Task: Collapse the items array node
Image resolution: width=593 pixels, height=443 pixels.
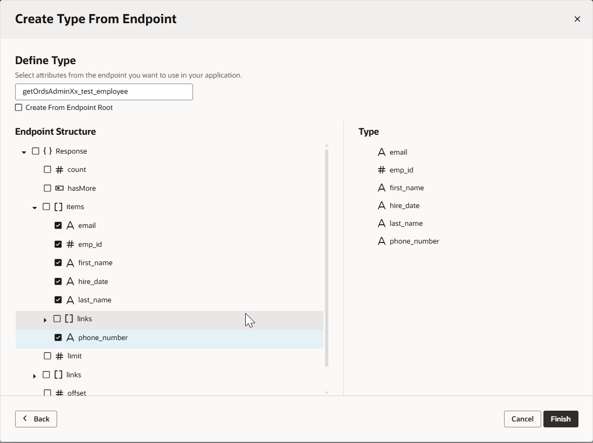Action: pos(35,207)
